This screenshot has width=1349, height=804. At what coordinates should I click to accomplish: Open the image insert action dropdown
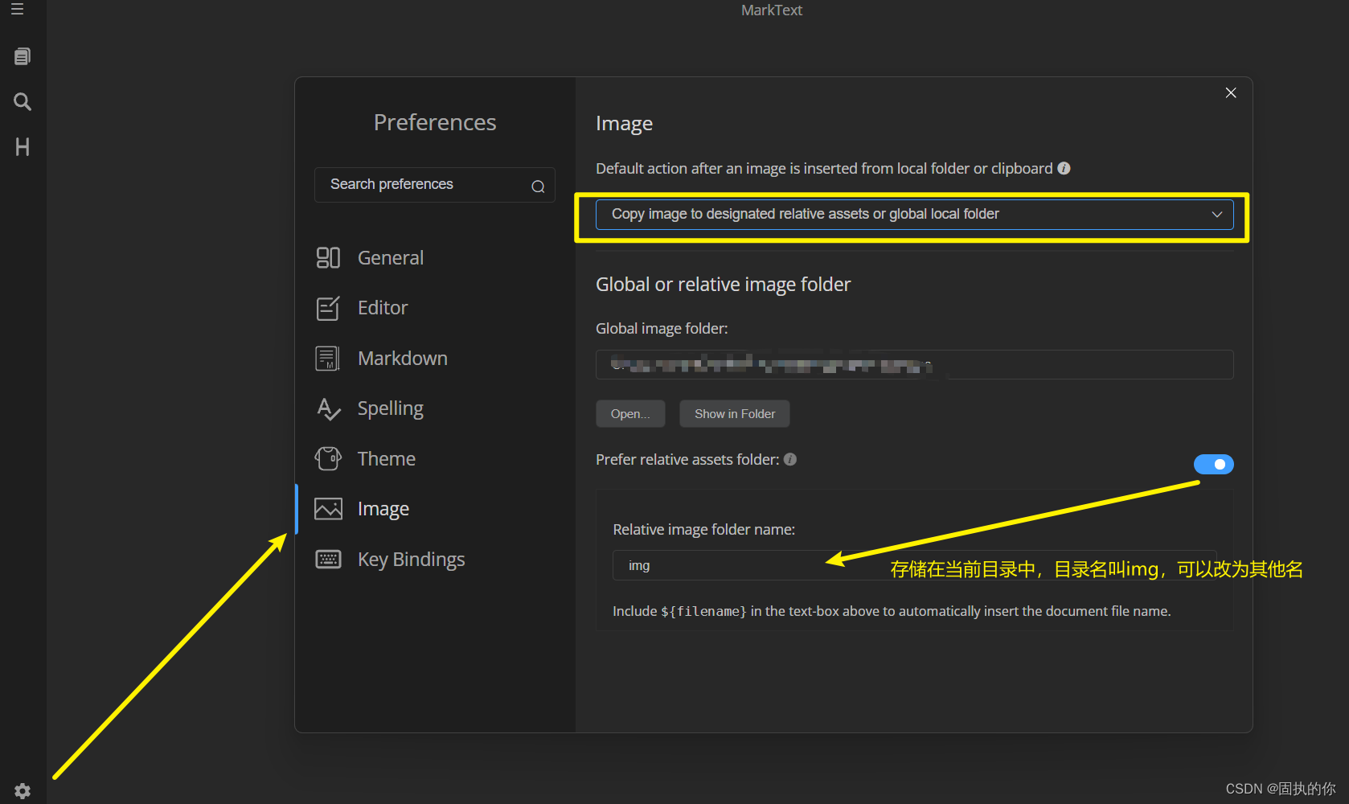coord(914,215)
